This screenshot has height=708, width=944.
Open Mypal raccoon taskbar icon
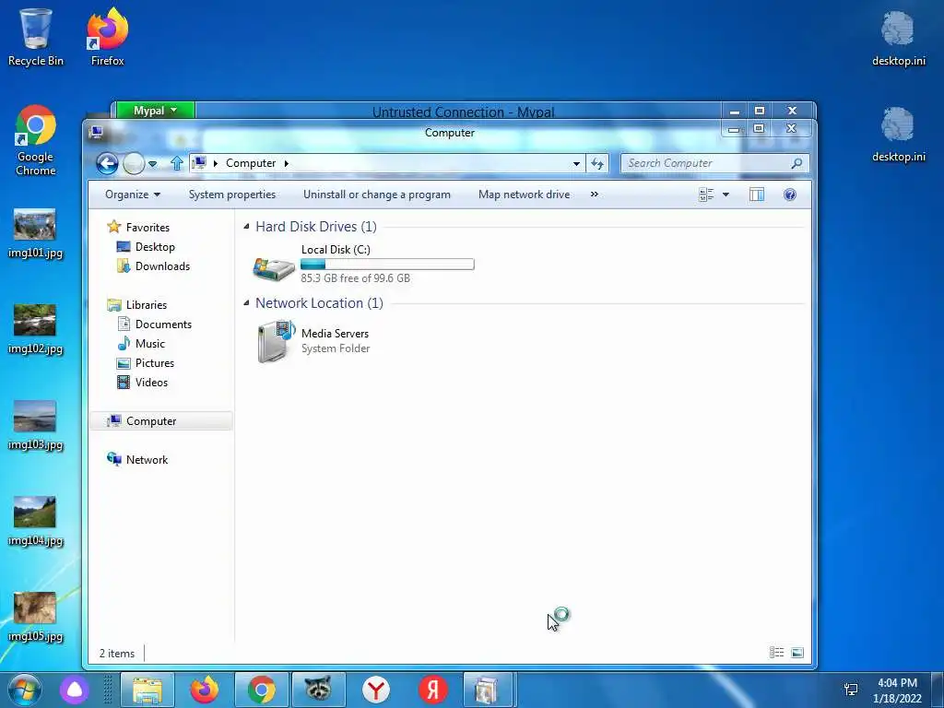tap(318, 690)
